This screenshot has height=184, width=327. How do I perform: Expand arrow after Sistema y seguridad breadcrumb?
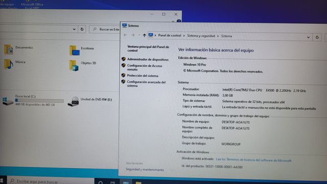click(218, 36)
